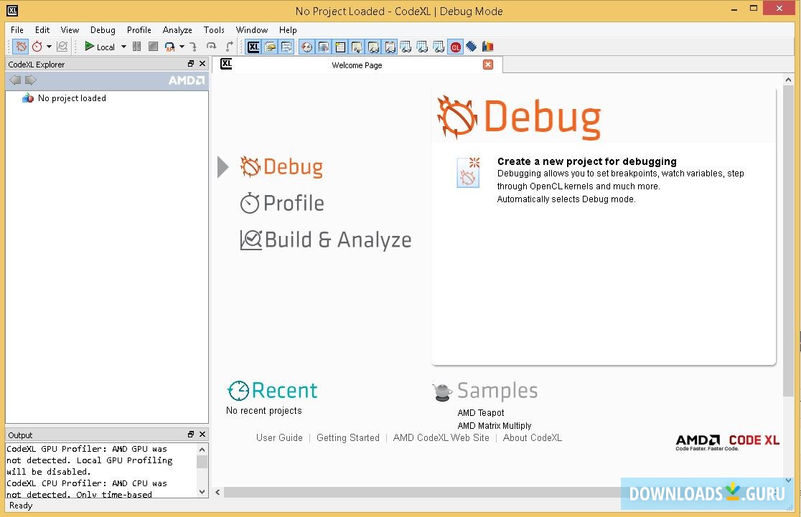Image resolution: width=801 pixels, height=517 pixels.
Task: Float the Output panel
Action: point(190,435)
